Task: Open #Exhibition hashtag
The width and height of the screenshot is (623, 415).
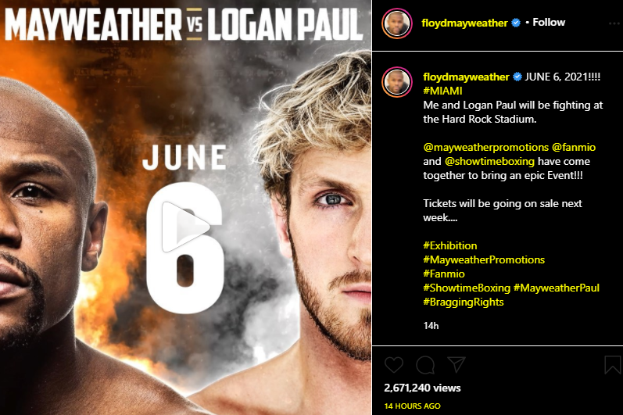Action: point(450,245)
